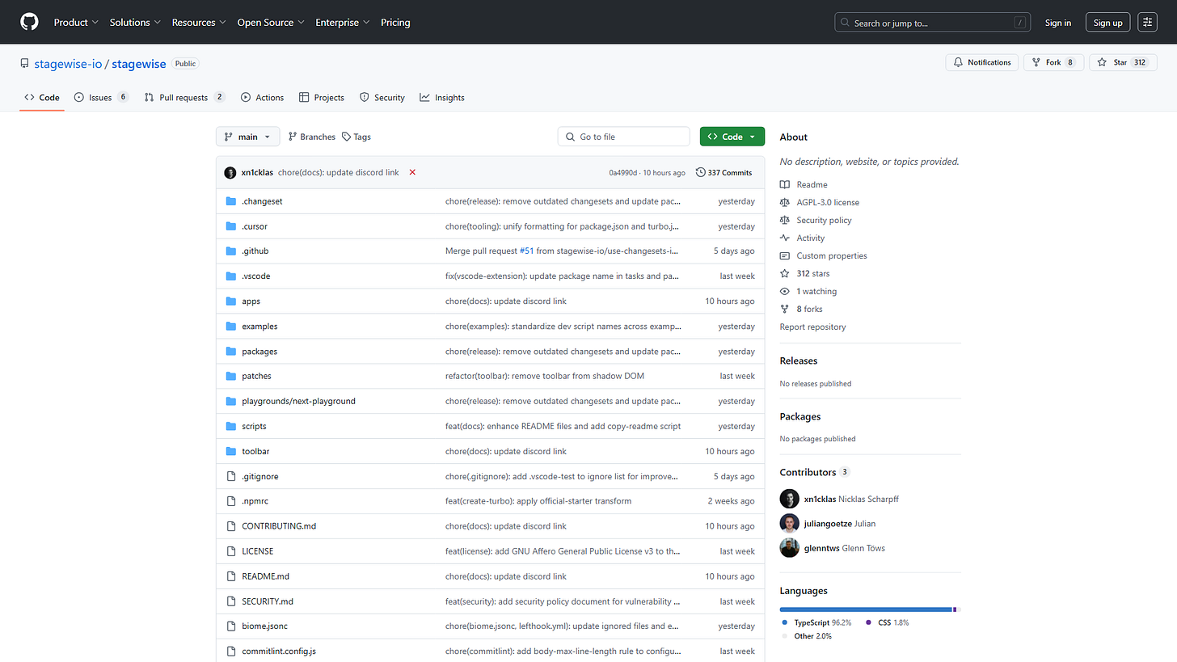Click the Security policy scale icon
The width and height of the screenshot is (1177, 662).
point(784,220)
